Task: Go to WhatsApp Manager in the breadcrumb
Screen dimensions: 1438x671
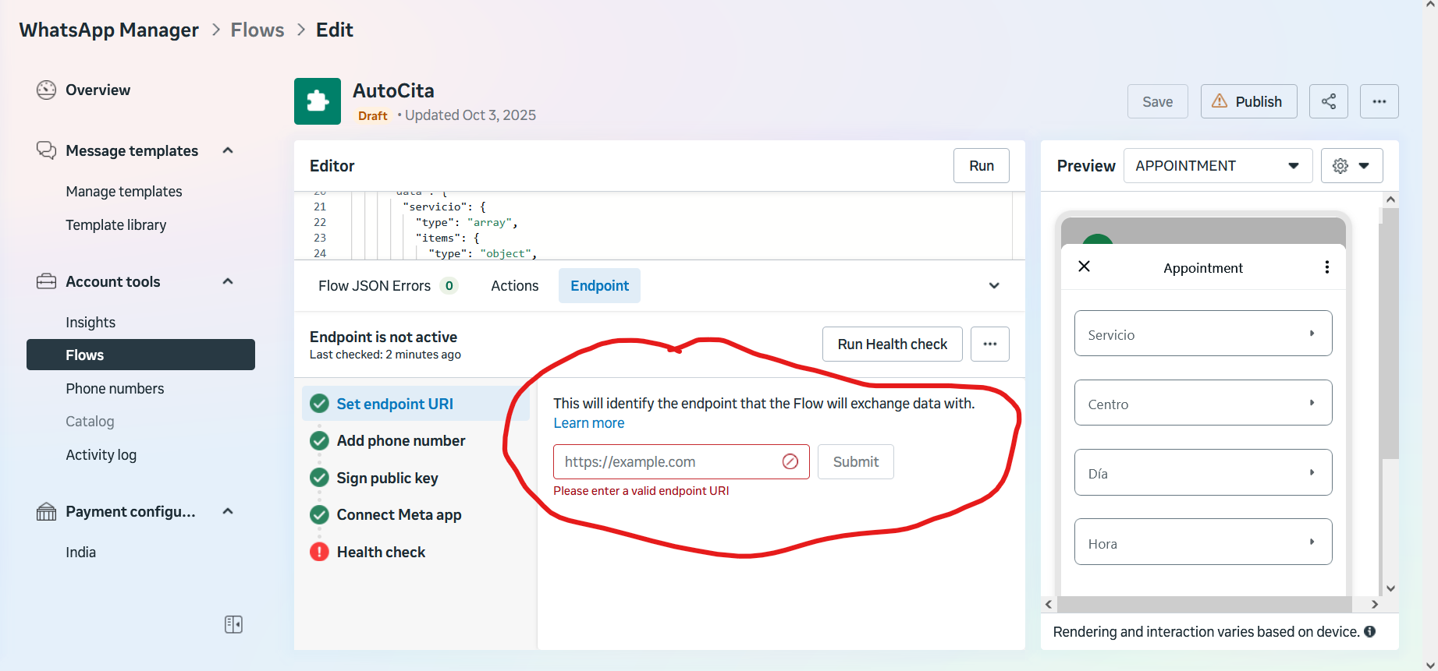Action: tap(109, 30)
